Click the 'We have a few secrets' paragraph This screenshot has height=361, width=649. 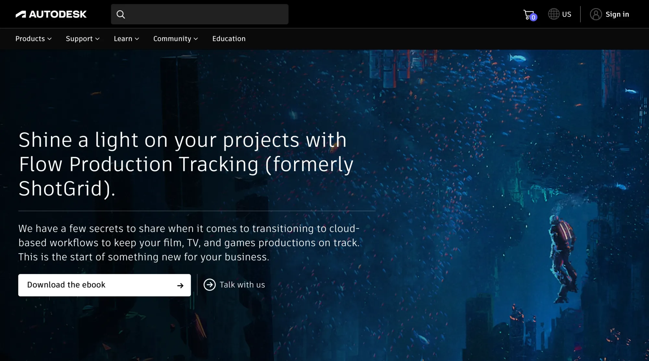pyautogui.click(x=189, y=243)
